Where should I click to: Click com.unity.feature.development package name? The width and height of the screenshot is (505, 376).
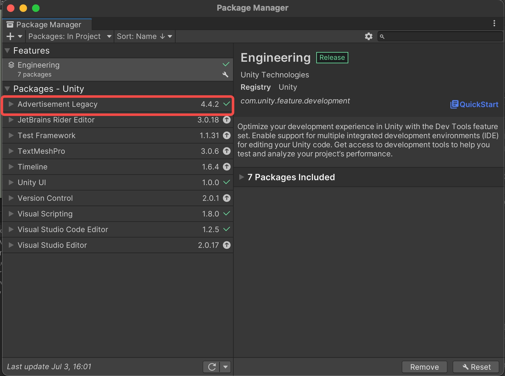(x=295, y=101)
